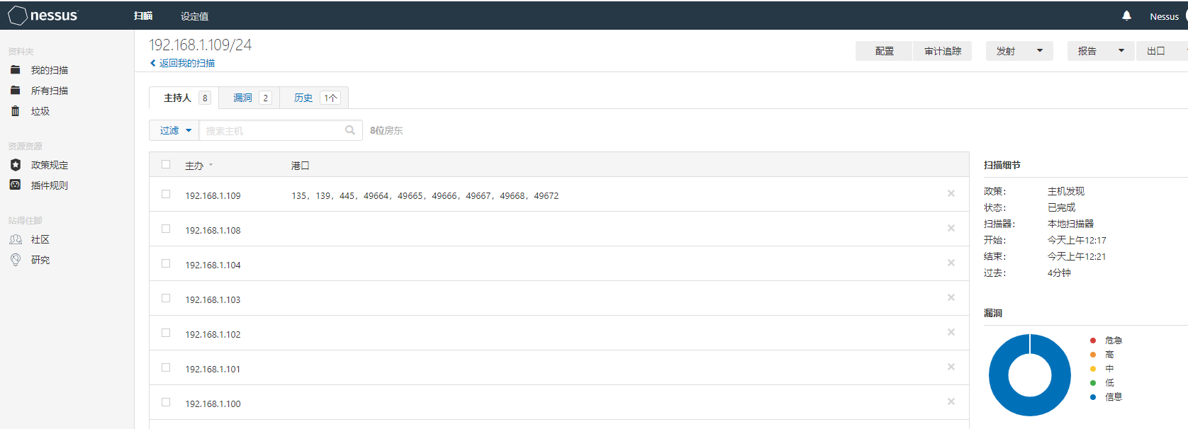The image size is (1188, 429).
Task: Click back chevron beside 返回我的扫描
Action: point(152,63)
